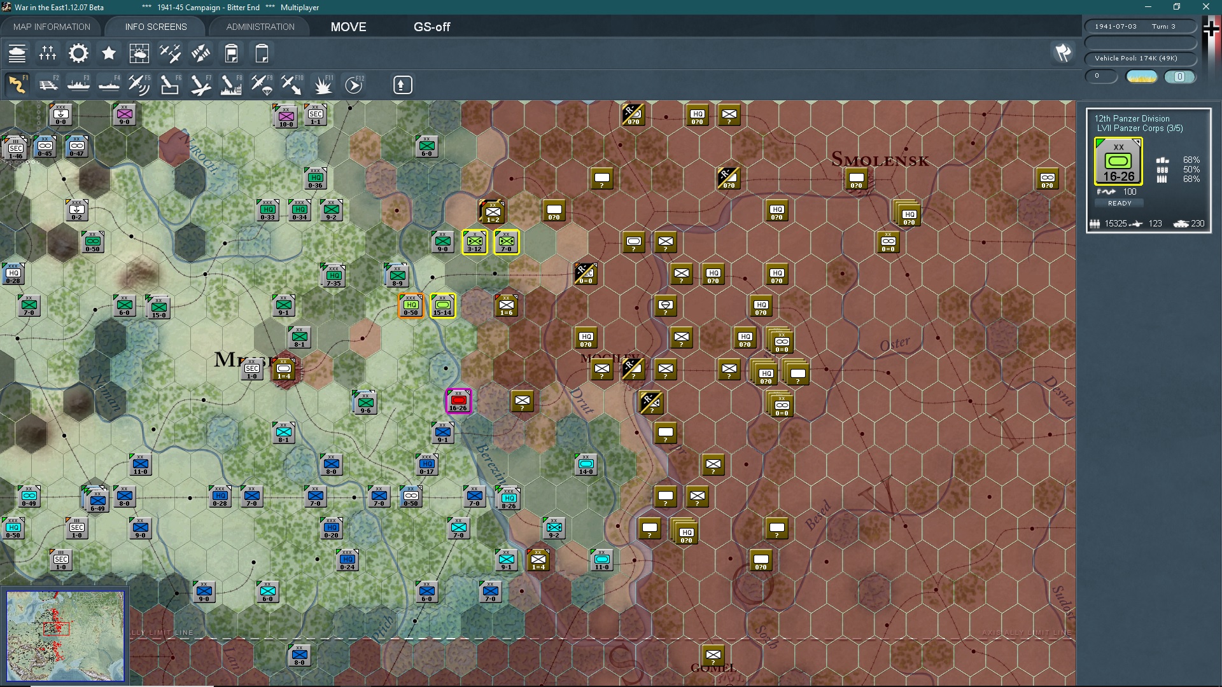Open the Order of Battle tank-list icon
This screenshot has width=1222, height=687.
pyautogui.click(x=17, y=53)
